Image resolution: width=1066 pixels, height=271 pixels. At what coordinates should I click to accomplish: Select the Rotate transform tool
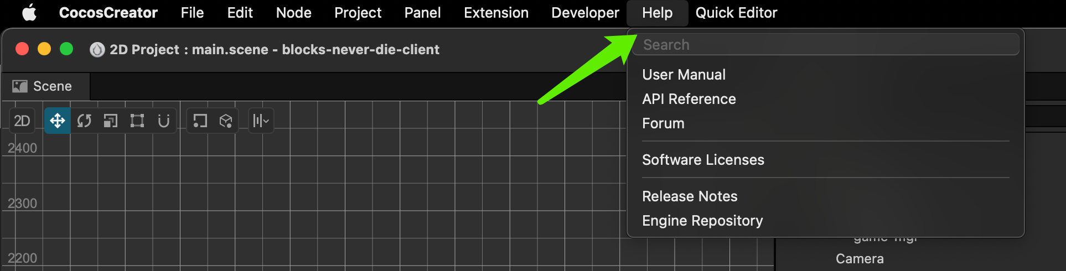84,121
